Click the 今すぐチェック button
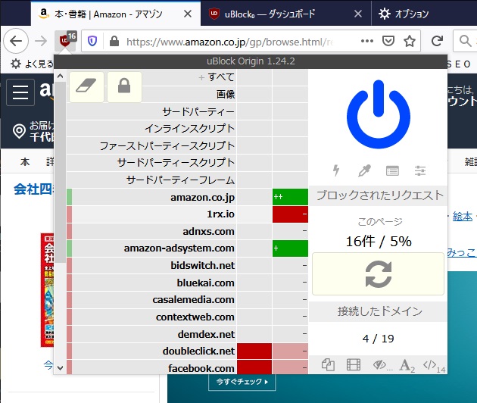477x403 pixels. 242,382
